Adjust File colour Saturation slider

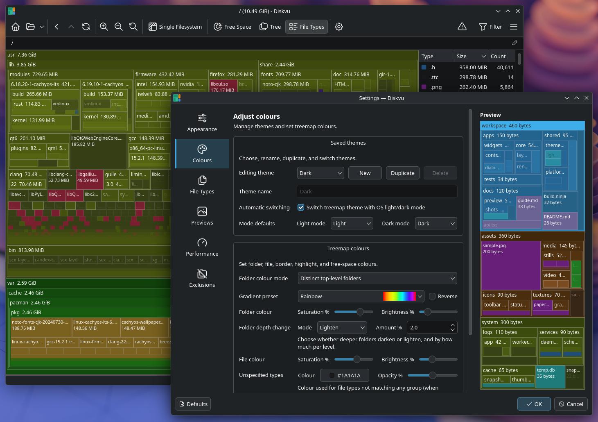tap(354, 359)
